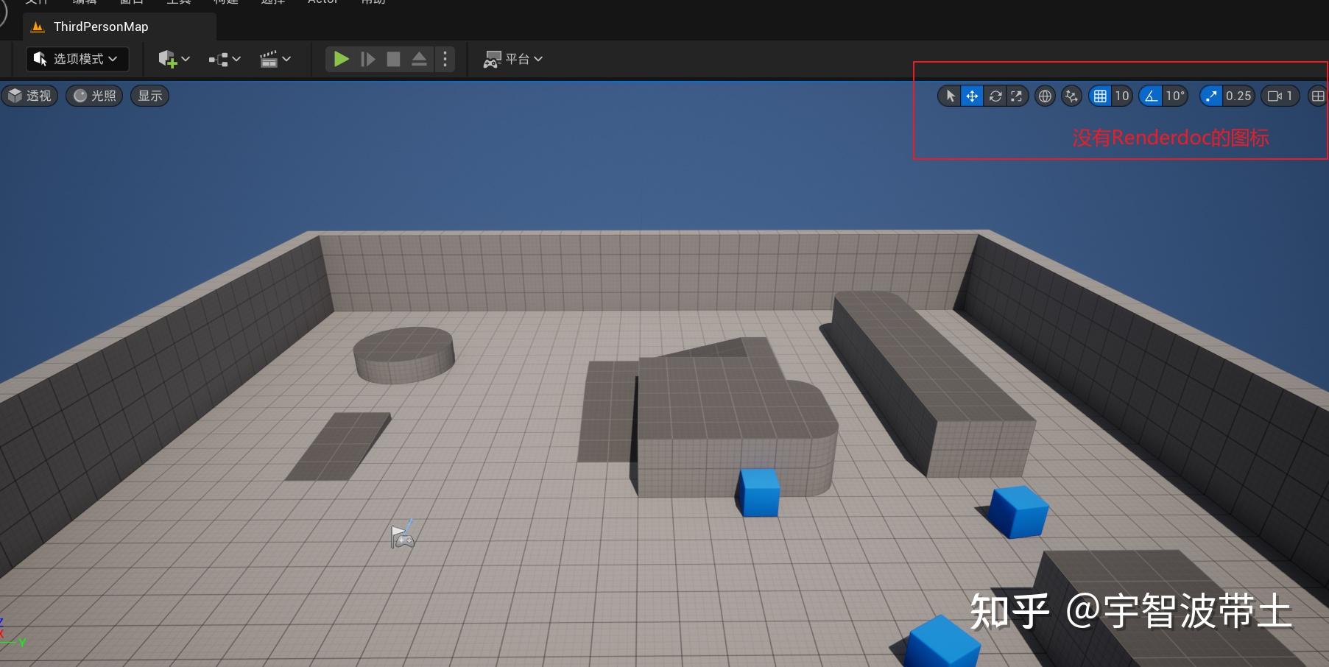Viewport: 1329px width, 667px height.
Task: Enable surface snapping in the viewport toolbar
Action: point(1071,96)
